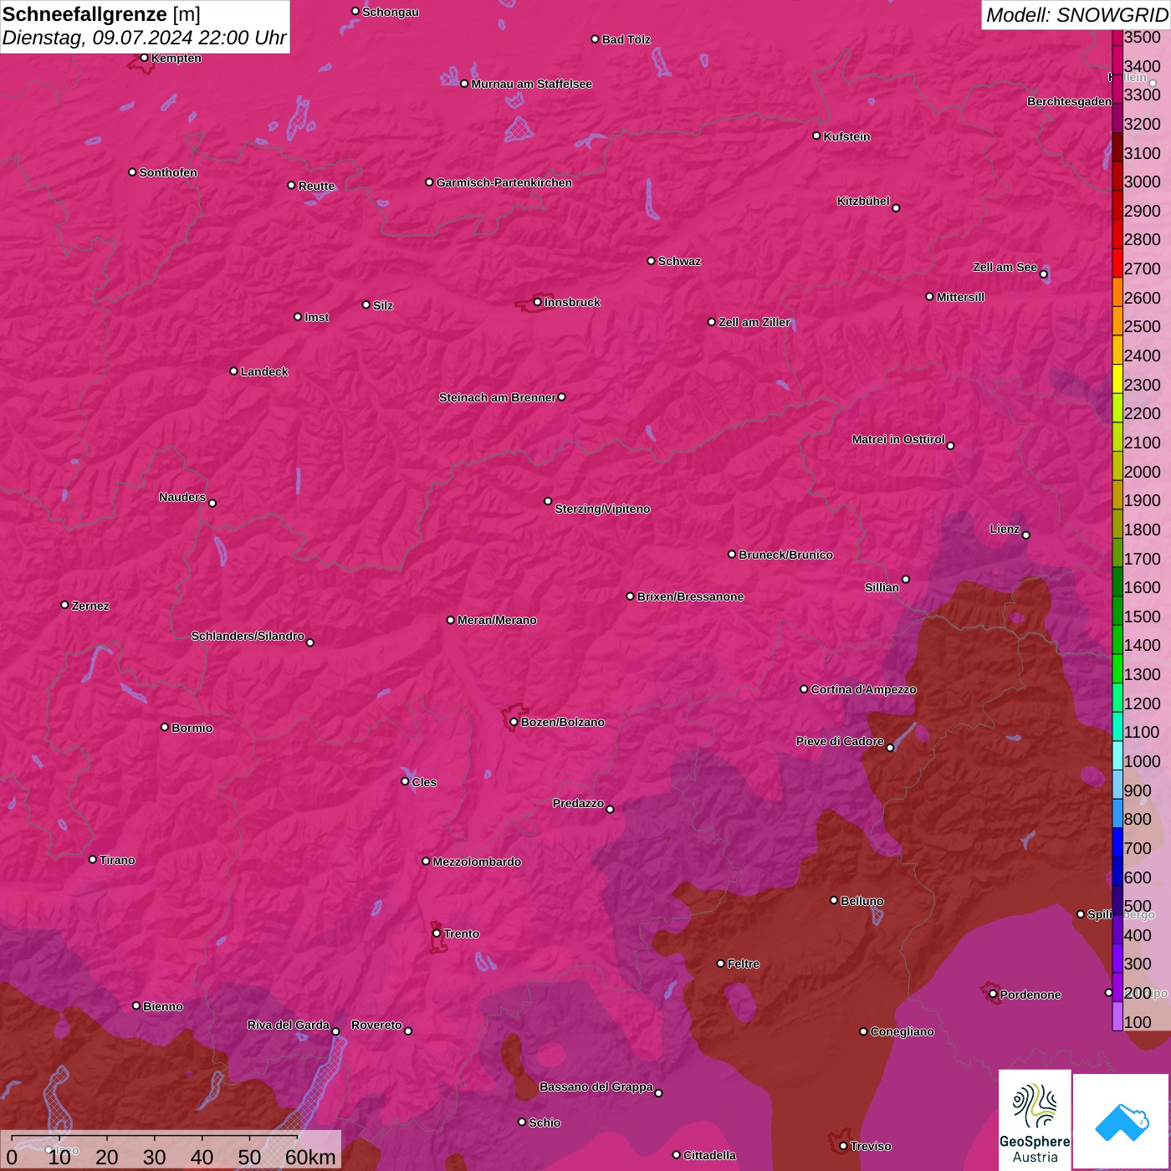Click the 'Schneefallgrenze [m]' title
1171x1171 pixels.
point(101,14)
